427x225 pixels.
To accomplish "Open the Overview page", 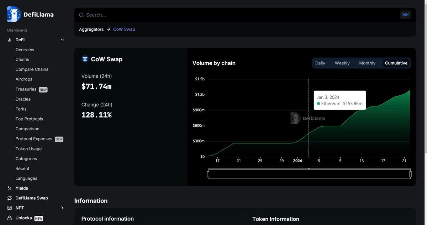I will (x=25, y=50).
